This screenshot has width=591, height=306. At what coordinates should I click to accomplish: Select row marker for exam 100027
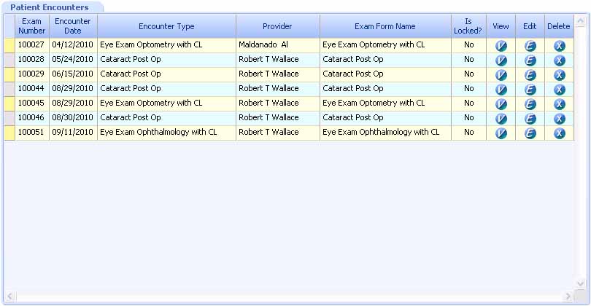tap(9, 46)
